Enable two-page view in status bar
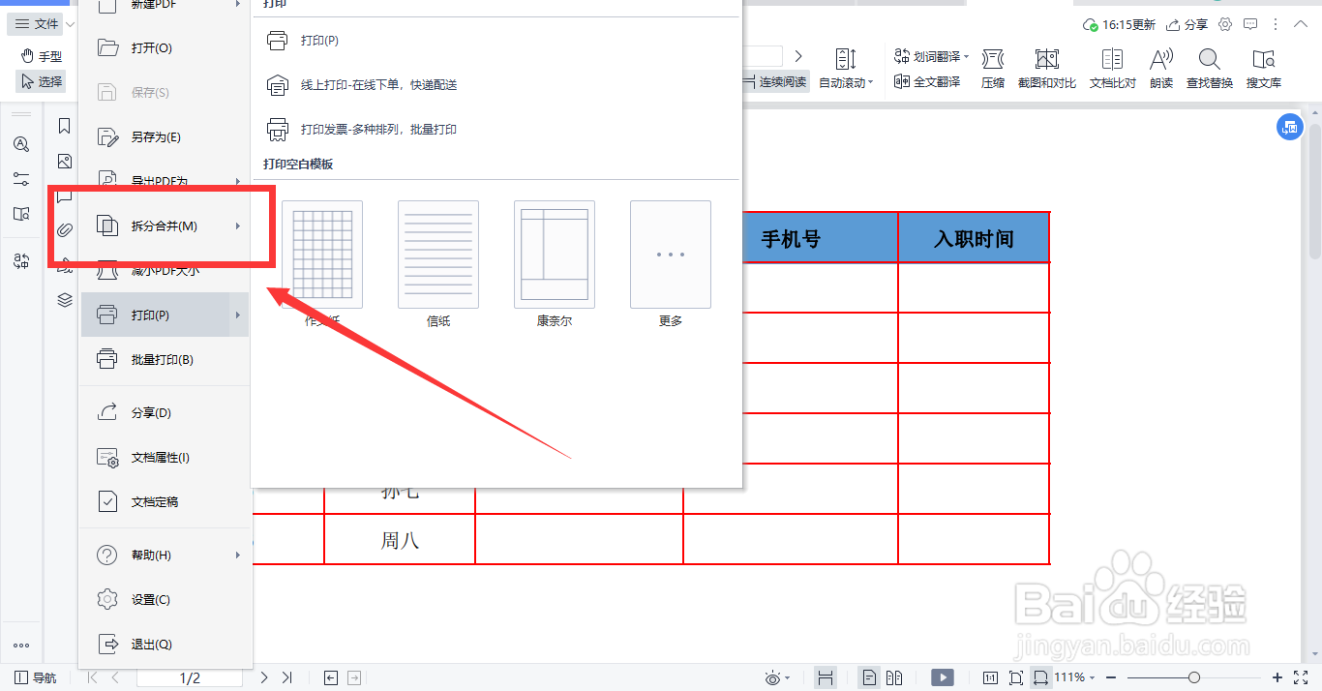The height and width of the screenshot is (691, 1322). [x=895, y=678]
